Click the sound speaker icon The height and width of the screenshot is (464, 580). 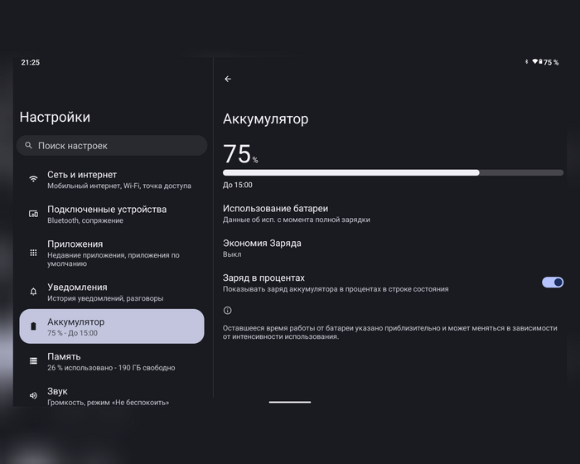(x=33, y=395)
